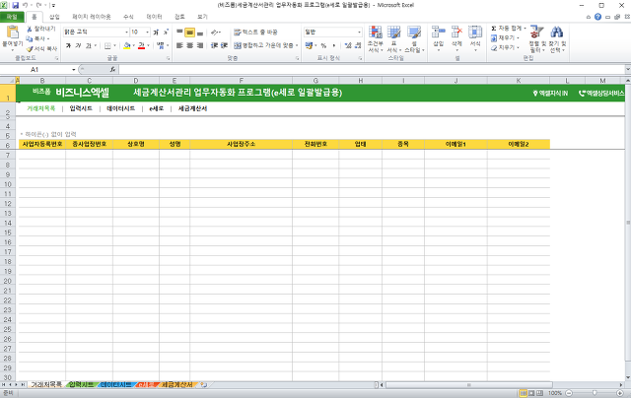Click the text orientation icon

216,33
